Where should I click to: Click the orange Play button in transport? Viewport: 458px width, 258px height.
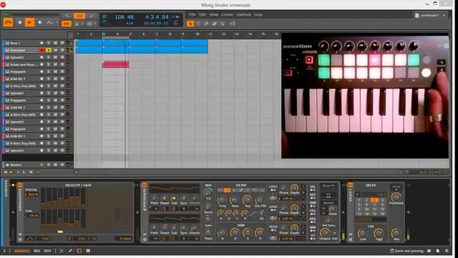point(29,22)
